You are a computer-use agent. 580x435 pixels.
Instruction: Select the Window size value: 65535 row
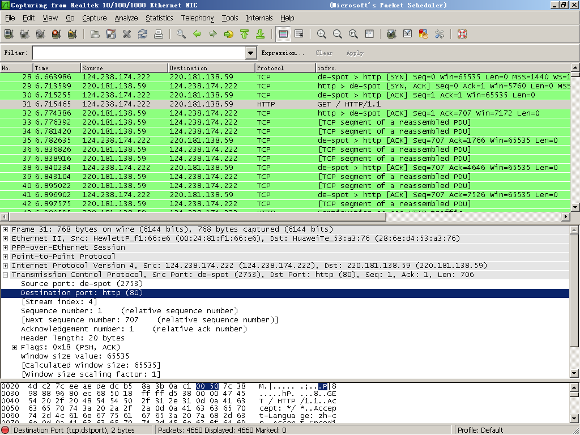tap(285, 356)
